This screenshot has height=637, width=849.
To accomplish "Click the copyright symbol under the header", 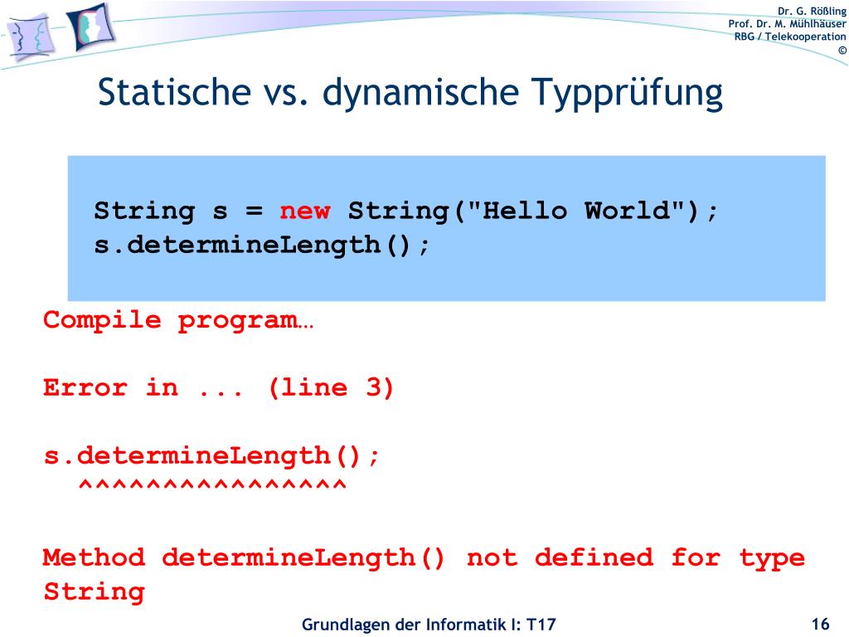I will (x=842, y=50).
